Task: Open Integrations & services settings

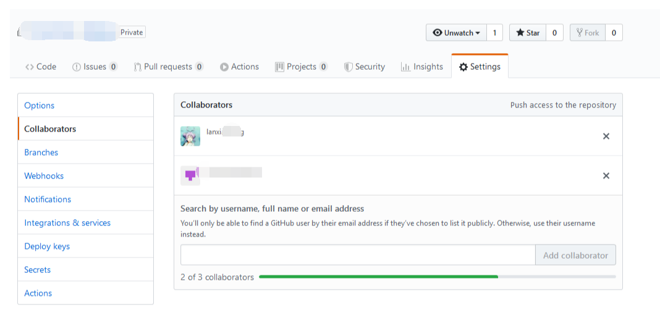Action: click(x=85, y=223)
